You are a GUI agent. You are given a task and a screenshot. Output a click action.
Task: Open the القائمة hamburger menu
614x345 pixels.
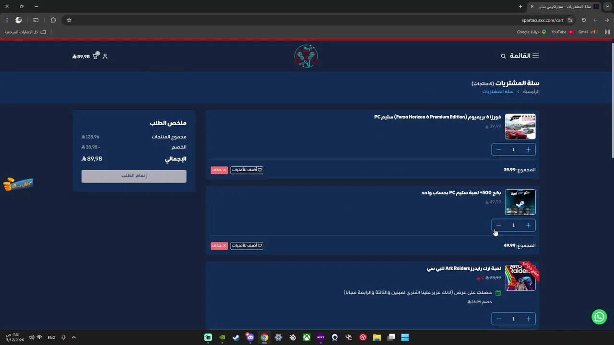point(524,56)
